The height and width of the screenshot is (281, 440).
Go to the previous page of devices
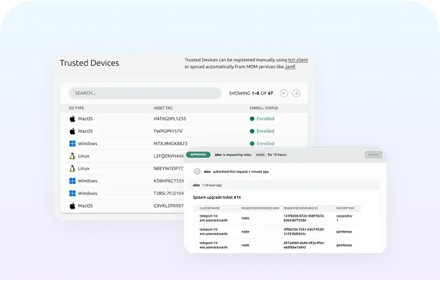pos(284,93)
